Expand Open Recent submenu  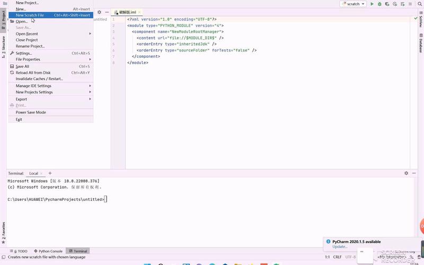(x=51, y=34)
